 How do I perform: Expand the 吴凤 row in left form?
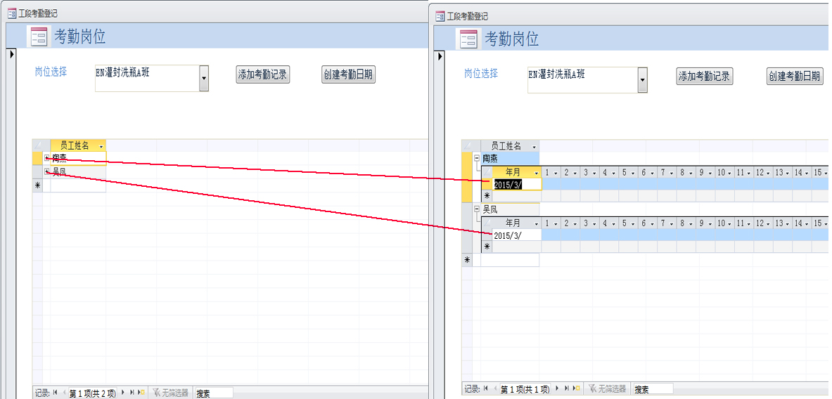(47, 171)
